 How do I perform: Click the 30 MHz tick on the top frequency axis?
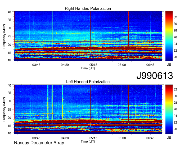[10, 28]
